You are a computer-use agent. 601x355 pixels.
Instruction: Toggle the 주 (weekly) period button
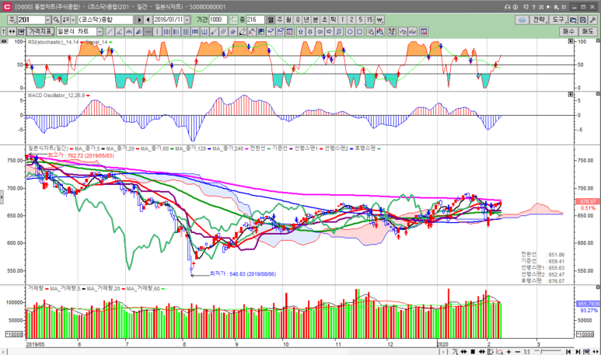point(280,19)
